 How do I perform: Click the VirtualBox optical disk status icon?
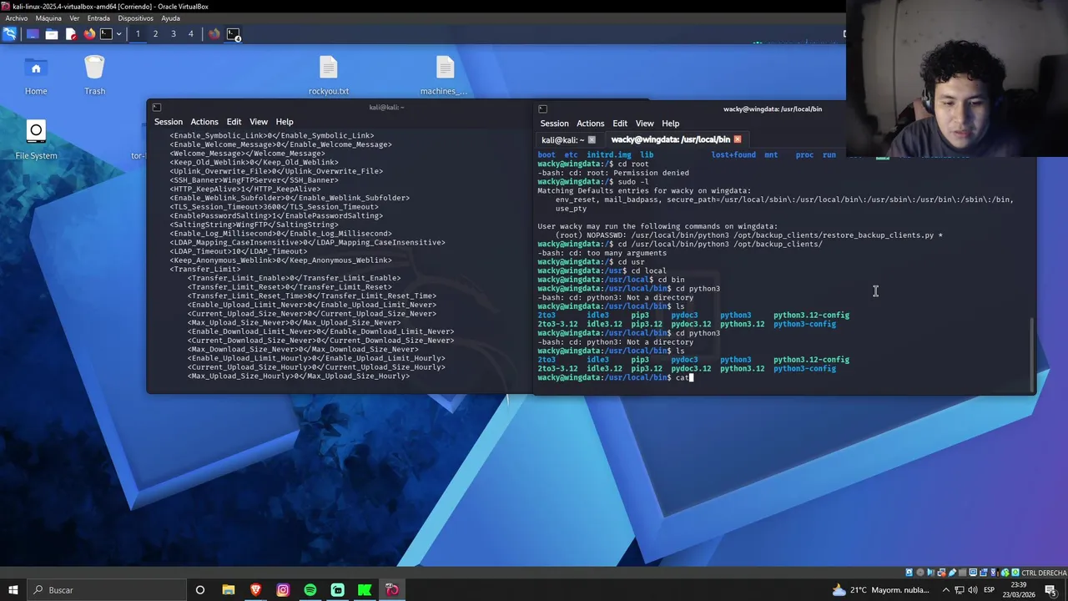pos(920,573)
